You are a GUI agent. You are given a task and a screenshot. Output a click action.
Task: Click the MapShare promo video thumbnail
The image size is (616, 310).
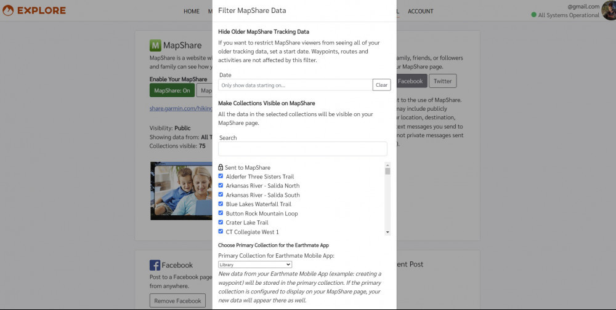(181, 191)
